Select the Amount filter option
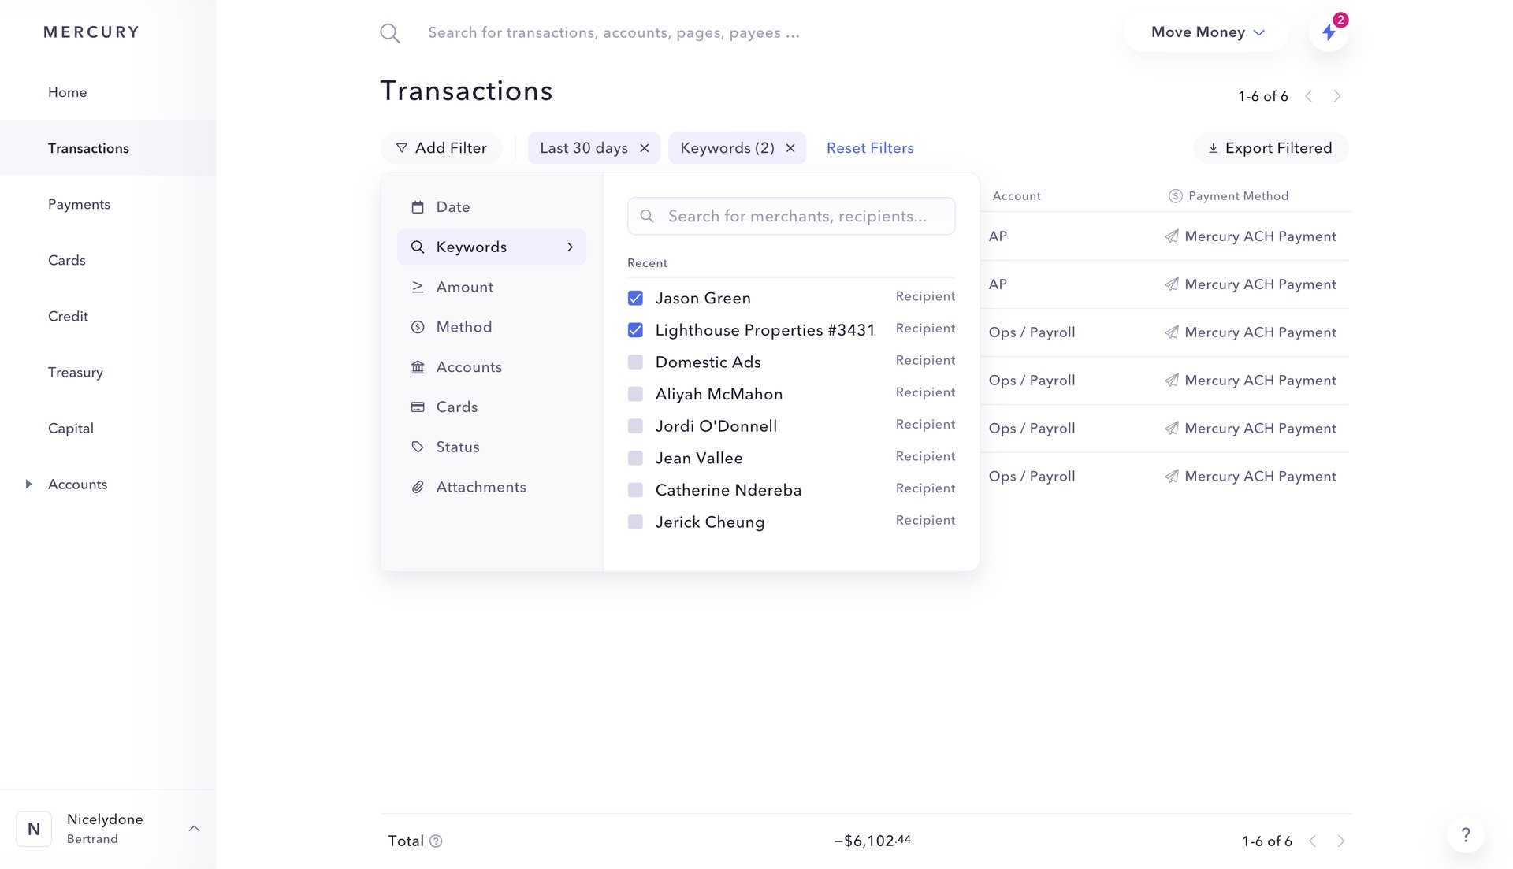Image resolution: width=1513 pixels, height=869 pixels. pyautogui.click(x=465, y=287)
